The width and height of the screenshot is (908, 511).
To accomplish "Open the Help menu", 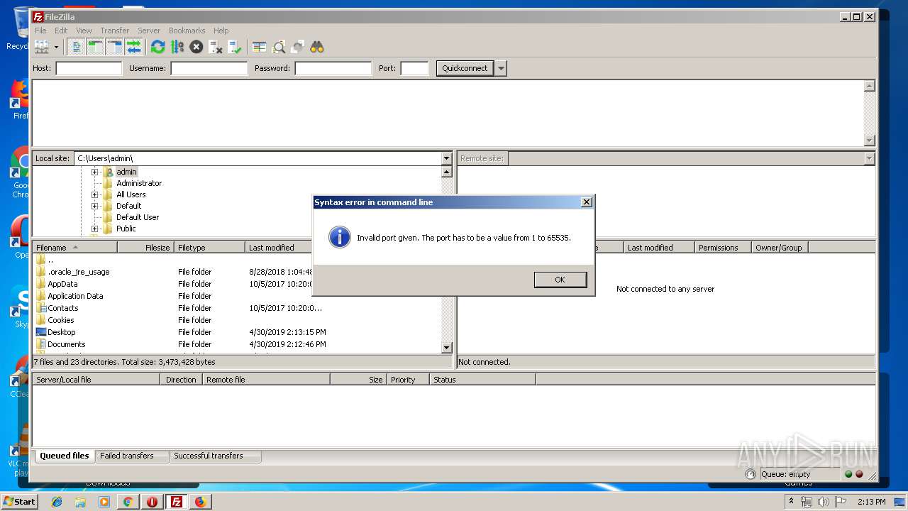I will (x=221, y=31).
